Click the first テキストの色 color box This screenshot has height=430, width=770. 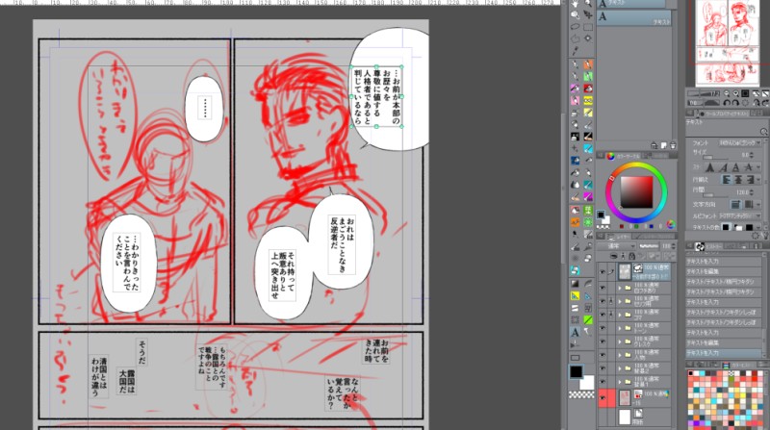click(x=726, y=227)
